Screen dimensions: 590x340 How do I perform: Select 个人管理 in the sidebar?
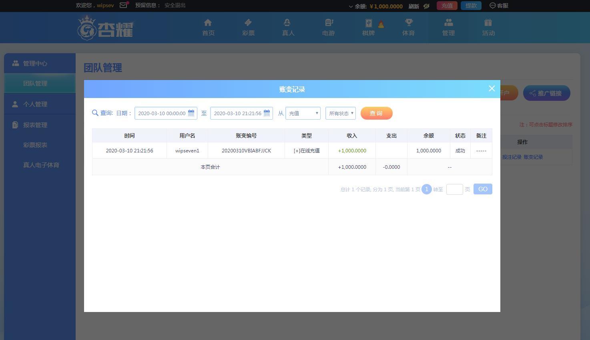point(35,104)
